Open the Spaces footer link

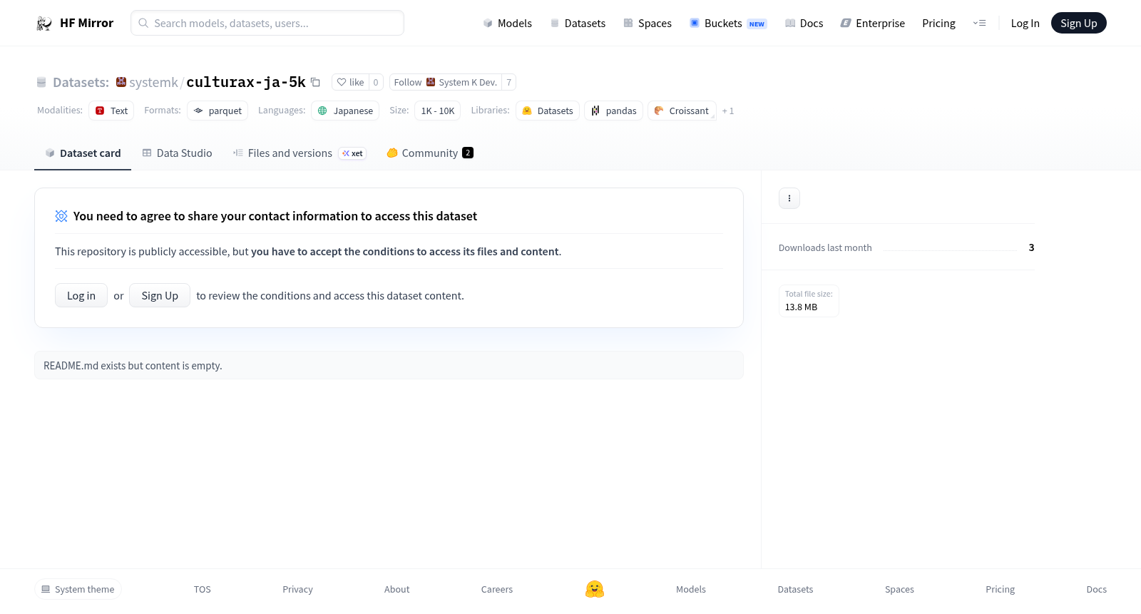[899, 589]
